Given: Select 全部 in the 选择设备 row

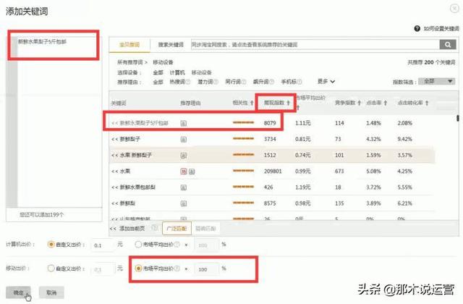Looking at the screenshot, I should pos(158,72).
